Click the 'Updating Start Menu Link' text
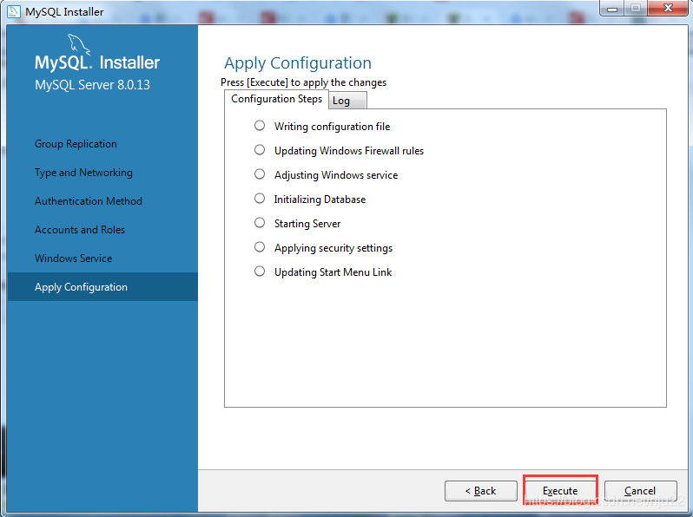 [x=333, y=272]
